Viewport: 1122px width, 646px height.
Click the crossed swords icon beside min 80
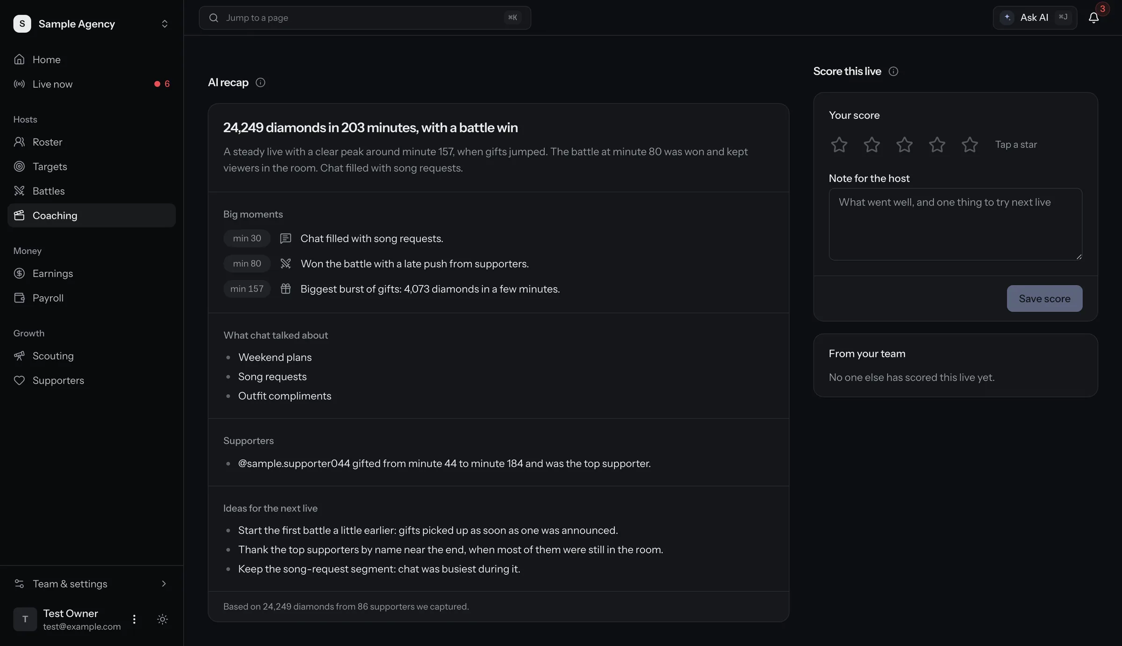pos(285,264)
